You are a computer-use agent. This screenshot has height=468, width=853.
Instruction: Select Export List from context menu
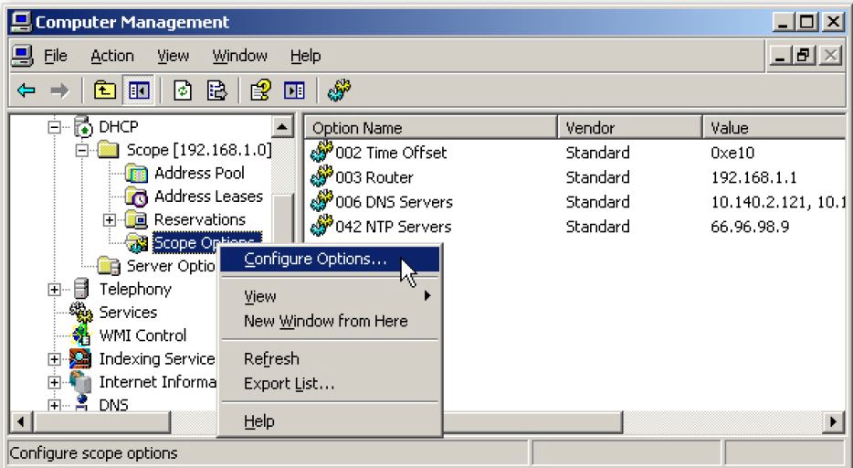click(x=289, y=384)
